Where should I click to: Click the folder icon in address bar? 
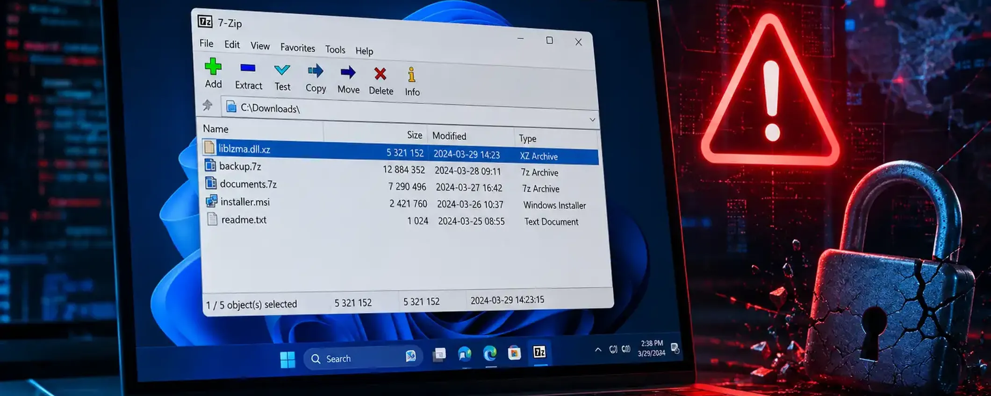(x=231, y=107)
